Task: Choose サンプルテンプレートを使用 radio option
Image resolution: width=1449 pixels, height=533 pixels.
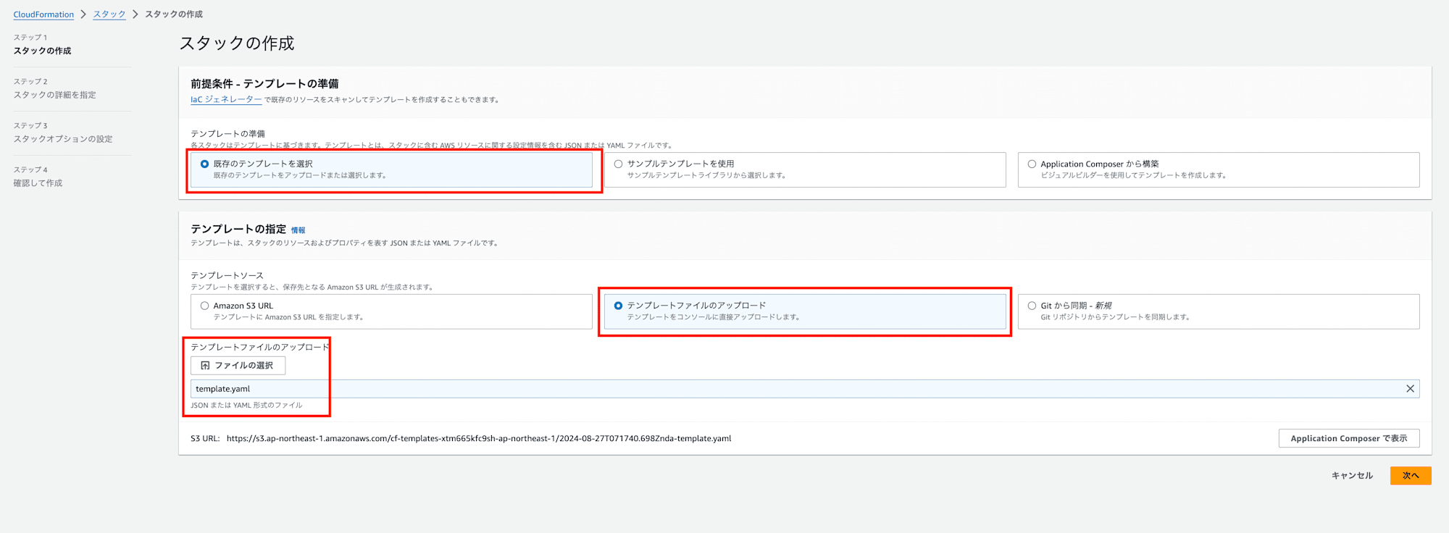Action: (x=618, y=164)
